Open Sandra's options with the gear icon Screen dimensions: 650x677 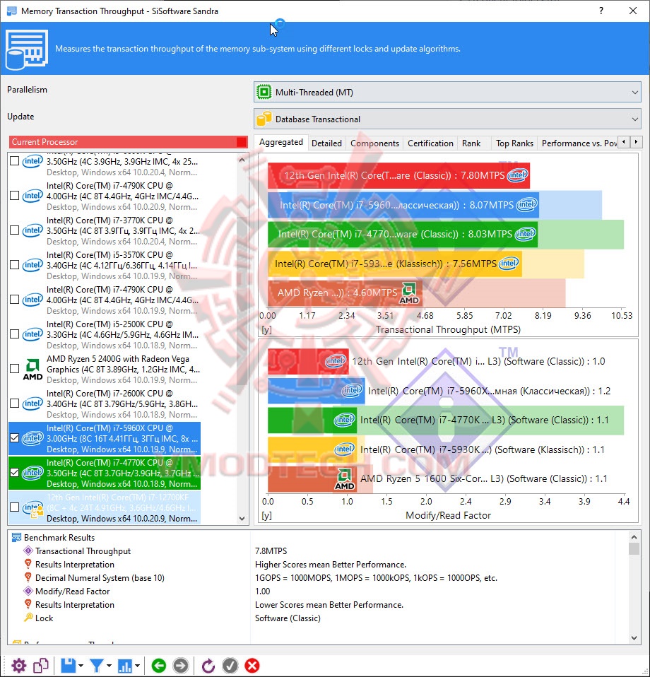click(19, 665)
